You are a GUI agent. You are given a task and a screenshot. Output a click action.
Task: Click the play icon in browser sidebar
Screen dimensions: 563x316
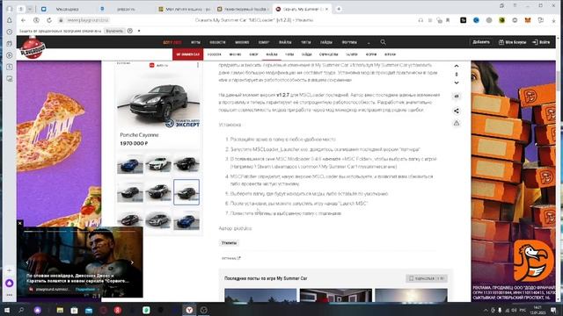click(x=10, y=55)
